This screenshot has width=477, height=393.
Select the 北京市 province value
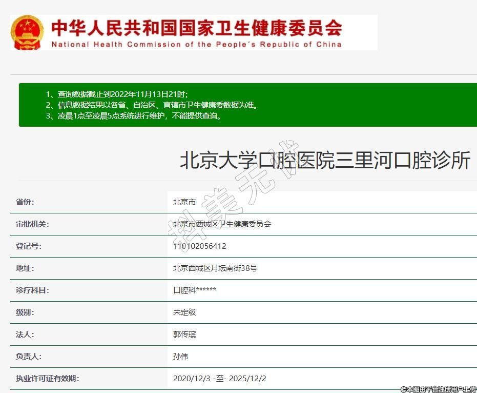[x=184, y=202]
